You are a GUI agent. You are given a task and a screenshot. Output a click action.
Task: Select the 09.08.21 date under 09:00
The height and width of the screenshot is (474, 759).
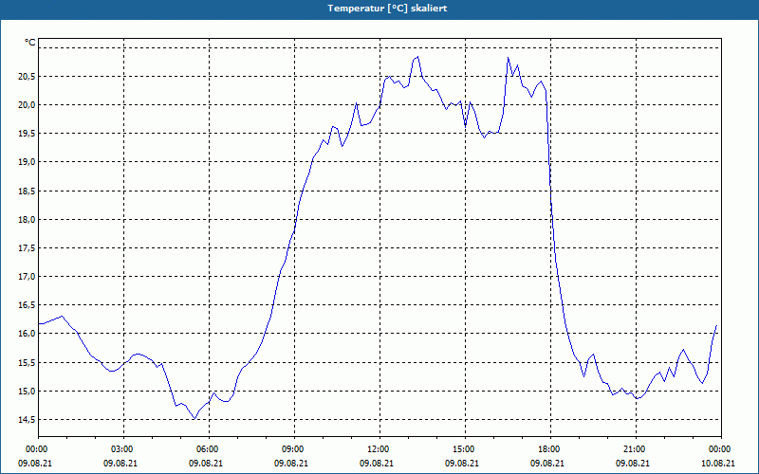click(291, 464)
